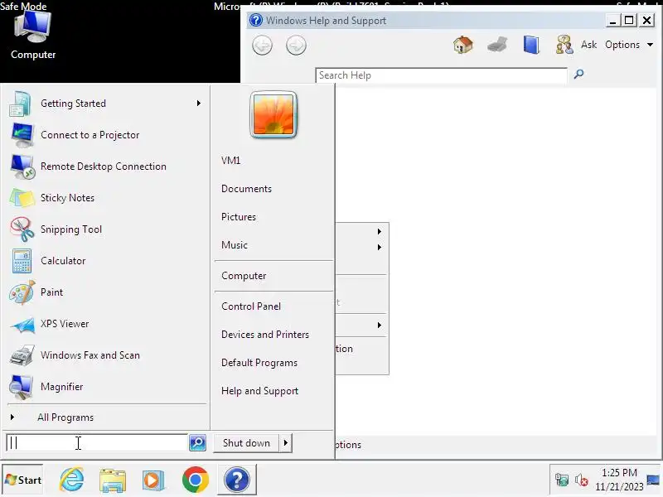Click the Shut down button
This screenshot has height=497, width=663.
[x=246, y=443]
